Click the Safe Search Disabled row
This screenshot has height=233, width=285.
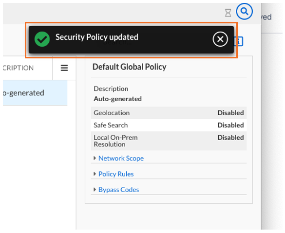coord(169,125)
